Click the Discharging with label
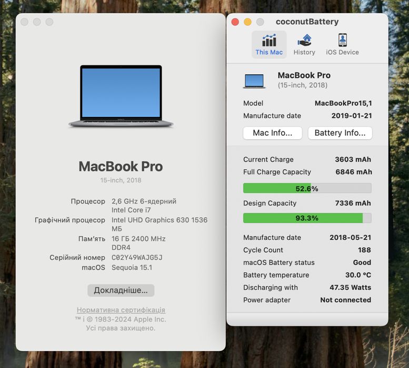This screenshot has height=368, width=409. coord(271,288)
